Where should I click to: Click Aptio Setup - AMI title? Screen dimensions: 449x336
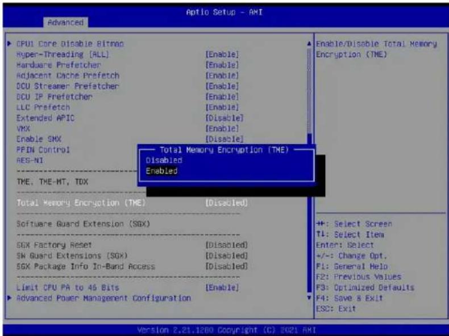coord(224,12)
